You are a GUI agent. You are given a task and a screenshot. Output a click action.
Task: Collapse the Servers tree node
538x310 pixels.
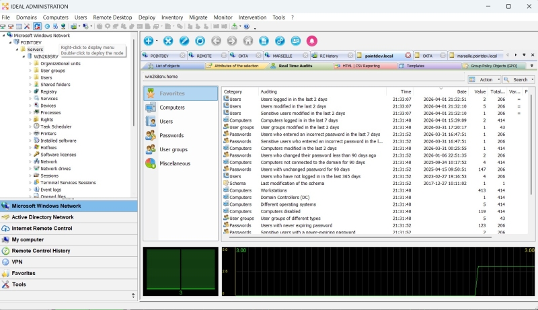pos(16,49)
